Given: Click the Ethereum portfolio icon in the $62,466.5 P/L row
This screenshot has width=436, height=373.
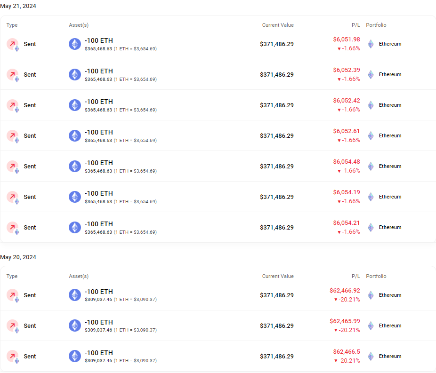Looking at the screenshot, I should point(371,356).
